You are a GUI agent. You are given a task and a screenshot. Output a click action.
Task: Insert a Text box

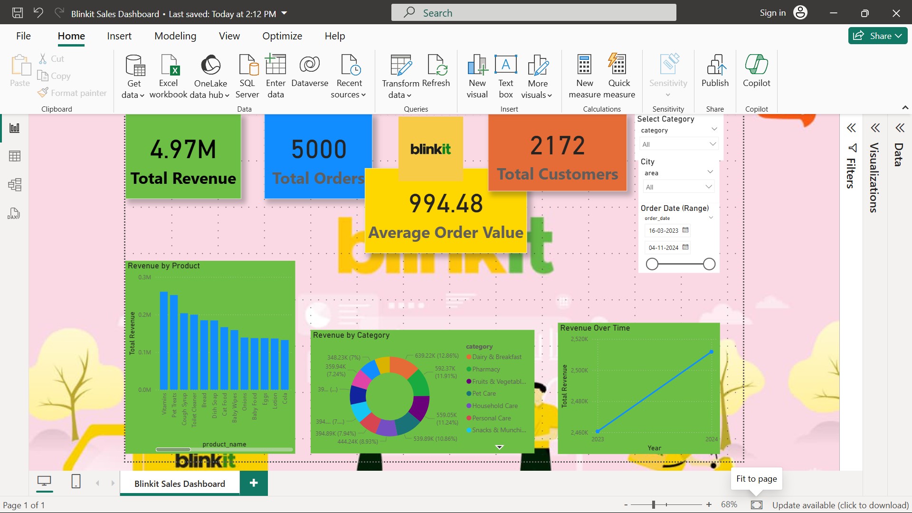pyautogui.click(x=506, y=76)
